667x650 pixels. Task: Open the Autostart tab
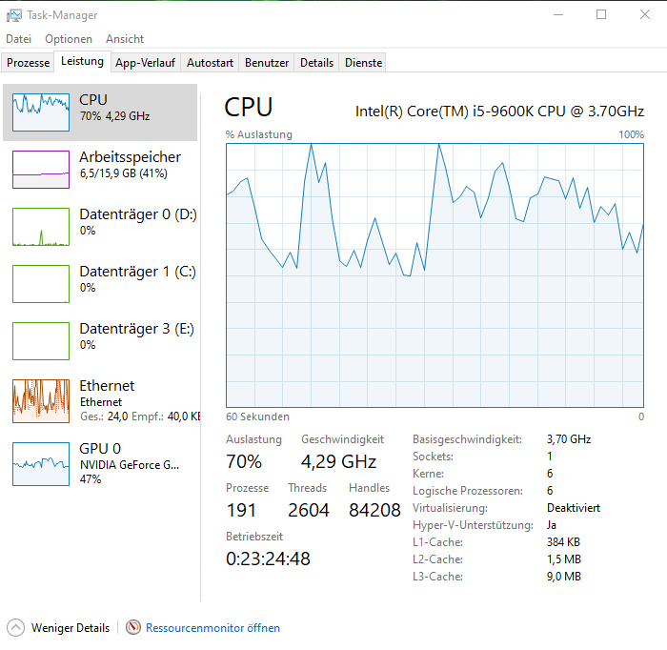point(210,63)
